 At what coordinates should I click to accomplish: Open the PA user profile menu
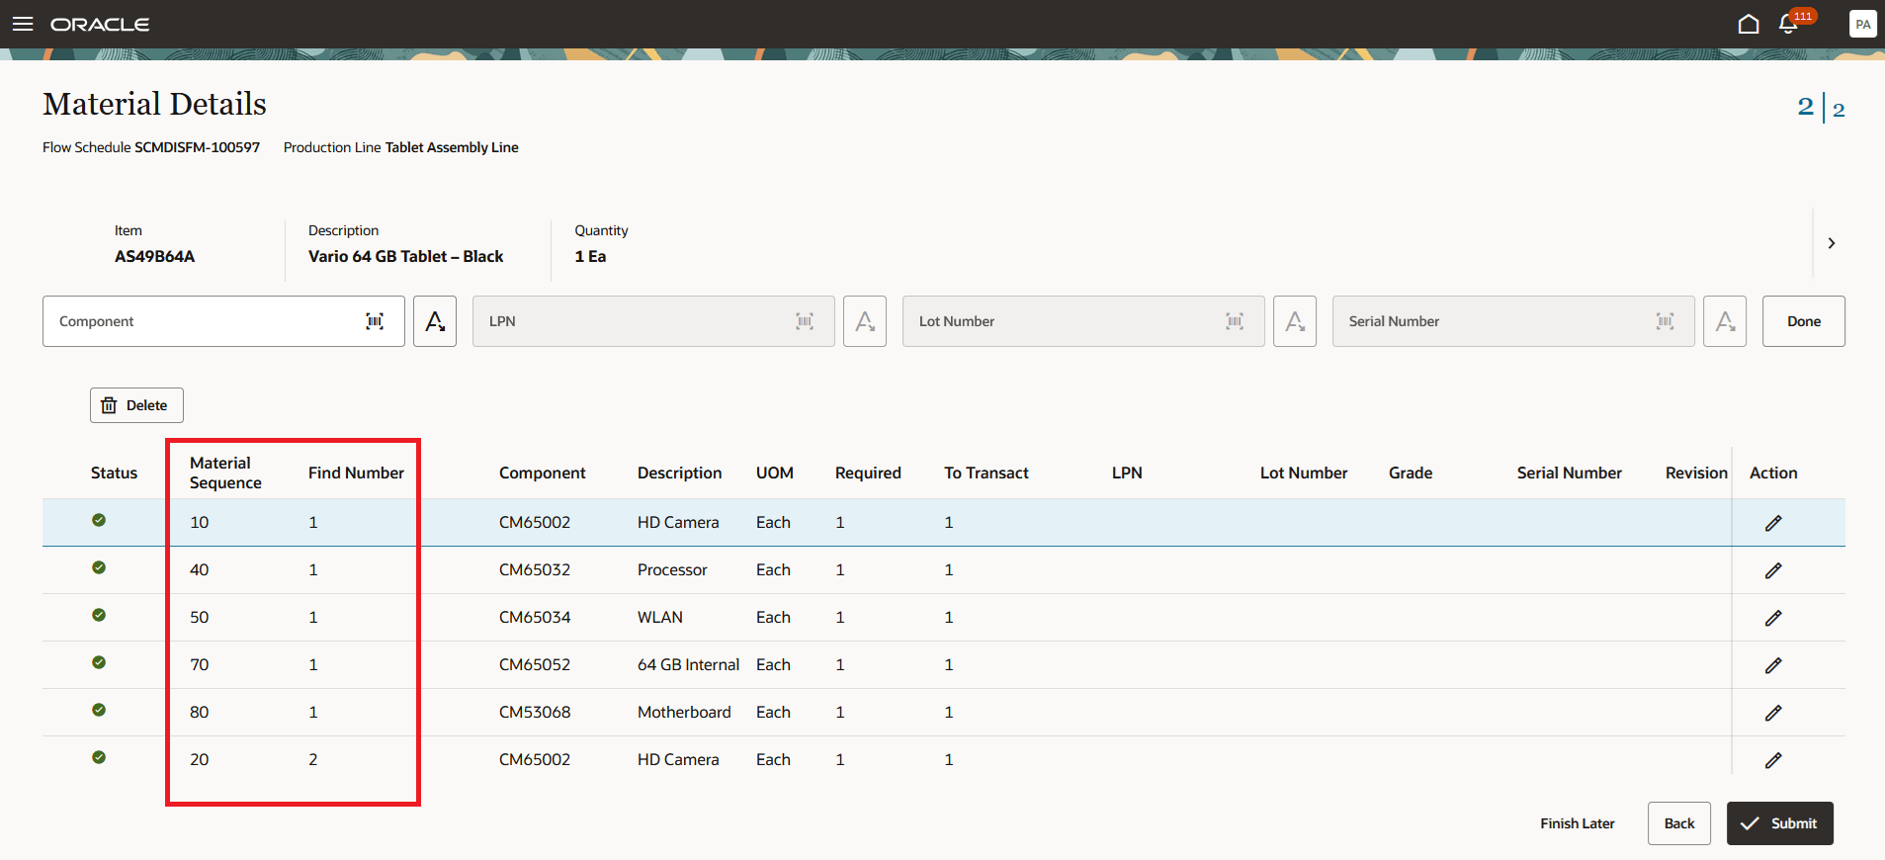[x=1862, y=24]
